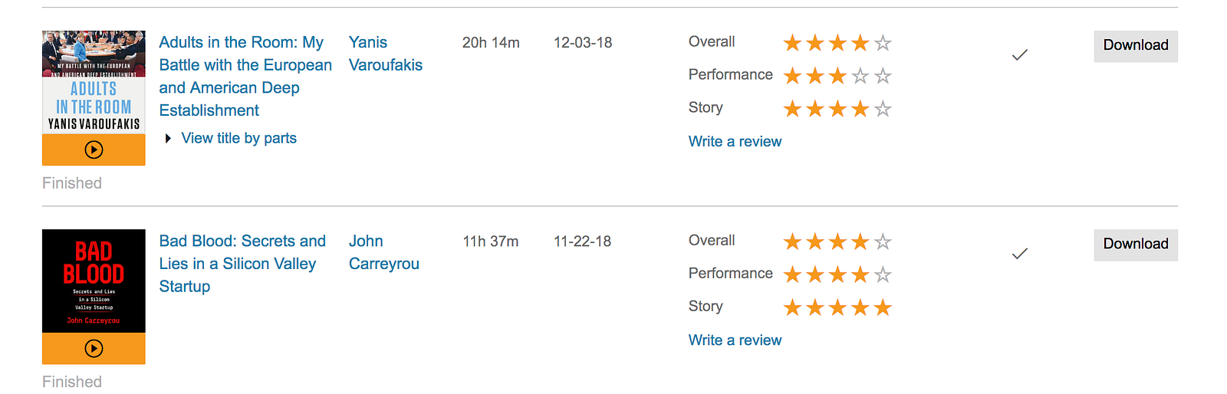Click the Bad Blood cover thumbnail
Screen dimensions: 1227x394
pyautogui.click(x=94, y=281)
